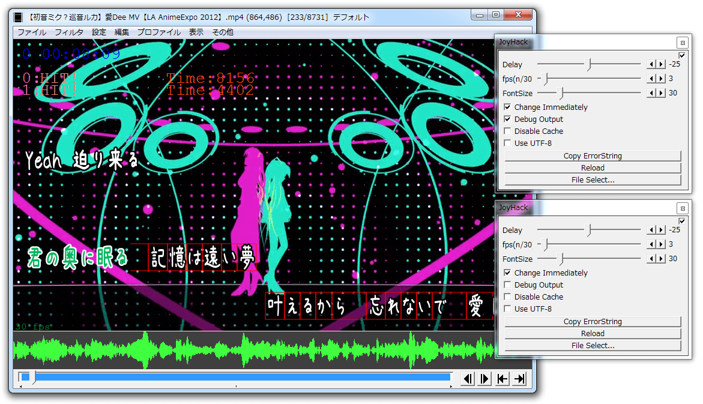The image size is (703, 404).
Task: Decrease fps(n/30) in upper JoyHack panel
Action: (651, 79)
